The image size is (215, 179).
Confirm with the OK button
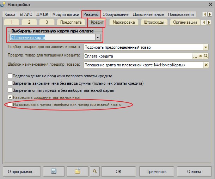pyautogui.click(x=118, y=172)
